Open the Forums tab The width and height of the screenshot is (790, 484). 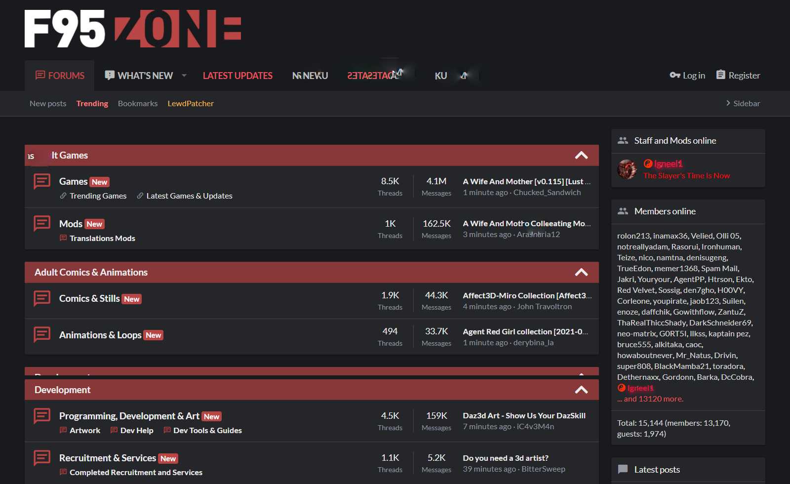[x=60, y=76]
